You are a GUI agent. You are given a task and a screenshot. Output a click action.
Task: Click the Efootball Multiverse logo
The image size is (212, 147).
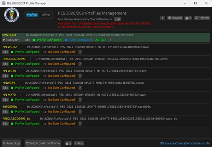pyautogui.click(x=12, y=15)
